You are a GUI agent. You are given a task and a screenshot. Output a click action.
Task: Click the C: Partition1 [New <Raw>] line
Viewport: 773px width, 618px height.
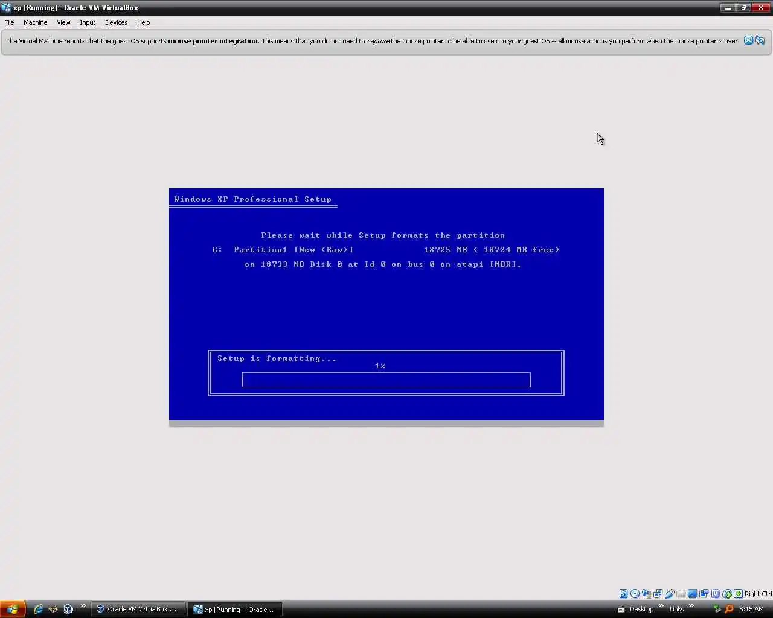point(386,250)
